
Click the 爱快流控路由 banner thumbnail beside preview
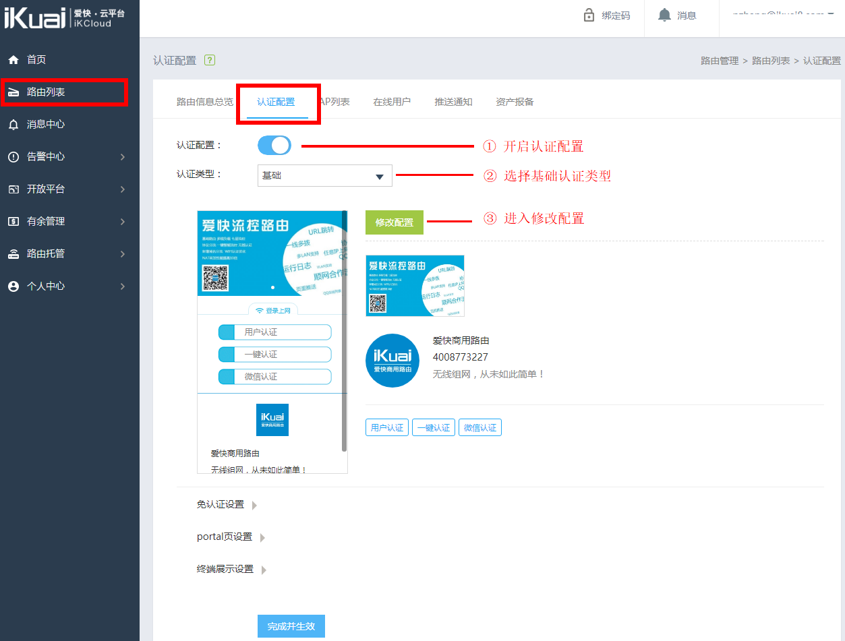pyautogui.click(x=415, y=286)
